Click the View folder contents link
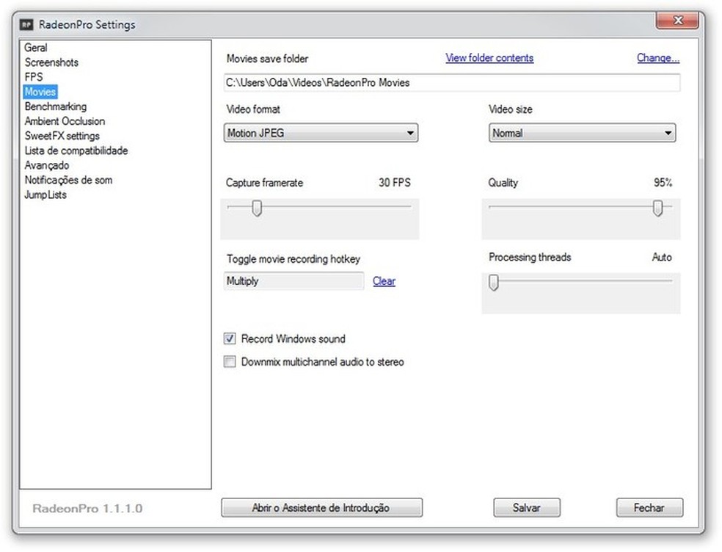This screenshot has height=552, width=722. click(x=489, y=58)
